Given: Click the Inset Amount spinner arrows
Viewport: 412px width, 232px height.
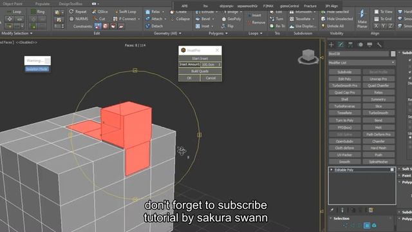Looking at the screenshot, I should [220, 64].
